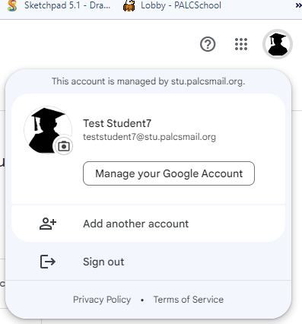Click the managed by stu.palcsmail.org notice
Image resolution: width=302 pixels, height=324 pixels.
click(x=148, y=81)
